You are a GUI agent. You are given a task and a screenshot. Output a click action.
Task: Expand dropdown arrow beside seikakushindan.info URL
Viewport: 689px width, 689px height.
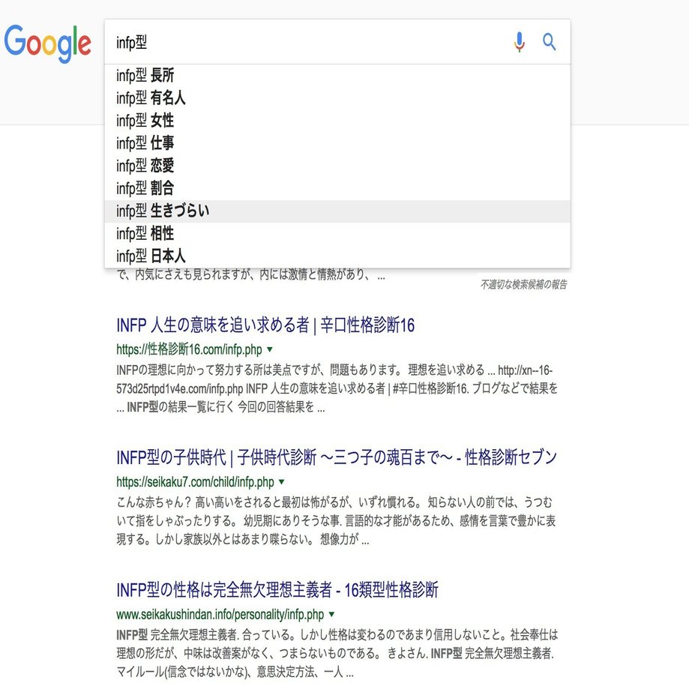(332, 614)
